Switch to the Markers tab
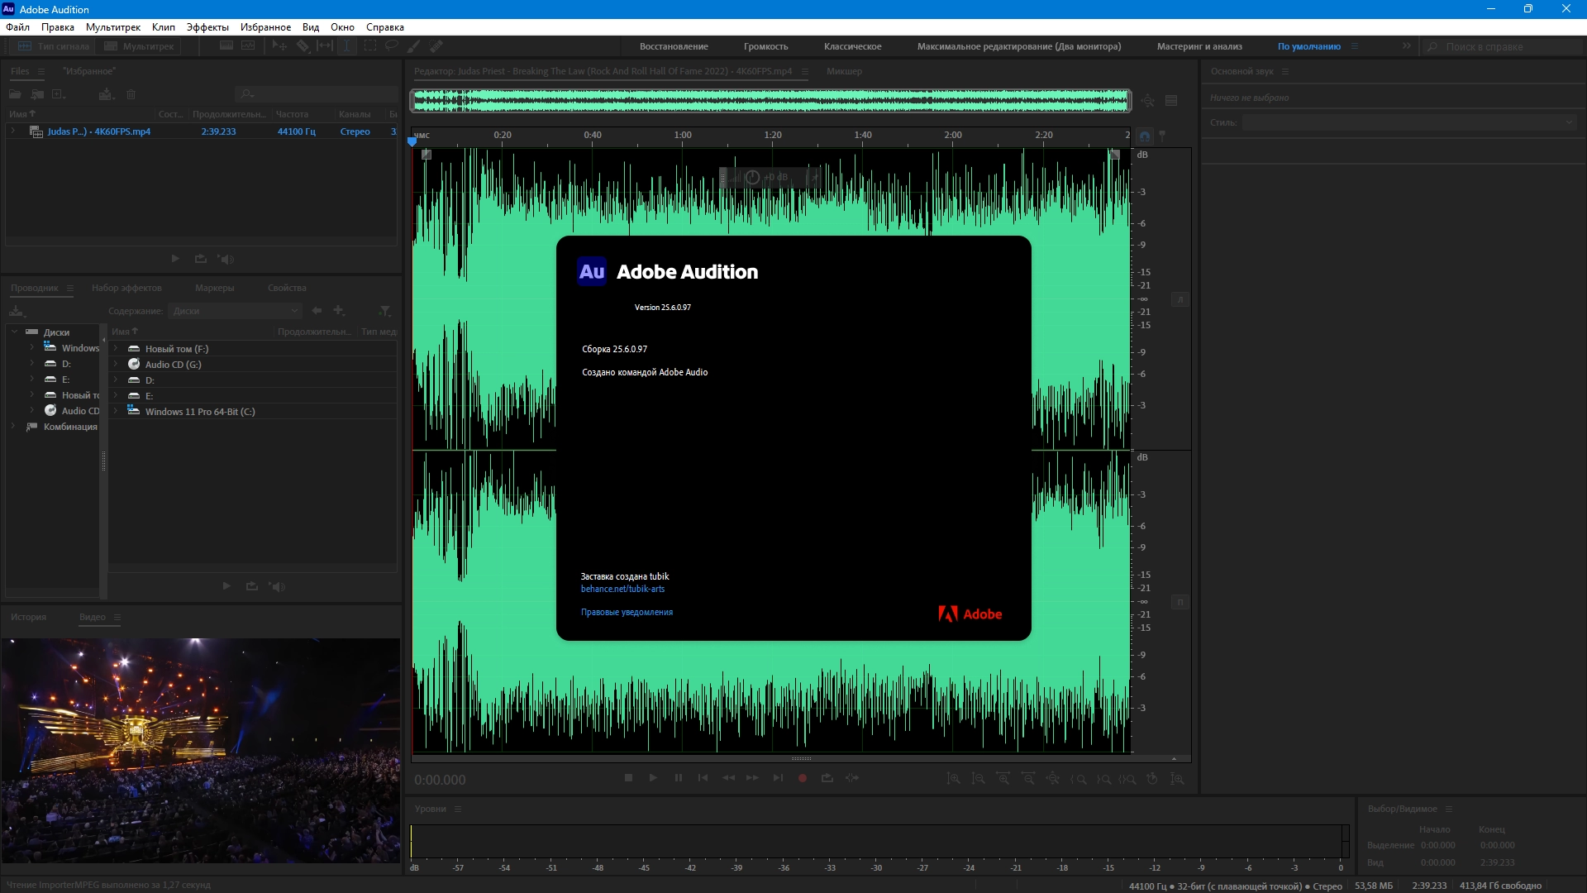 click(214, 288)
